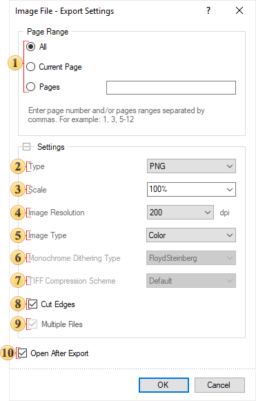256x401 pixels.
Task: Select the All page range option
Action: tap(30, 46)
